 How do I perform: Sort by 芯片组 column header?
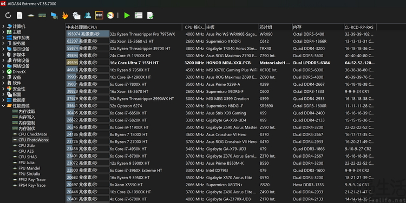275,27
